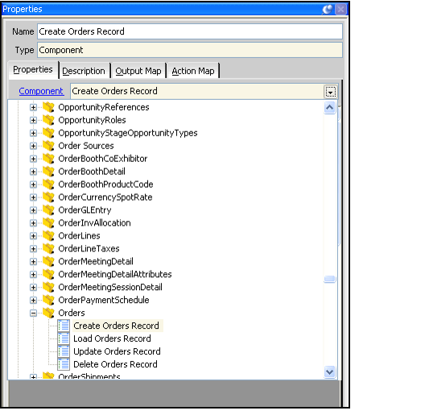
Task: Expand the OrderPaymentSchedule node
Action: coord(33,301)
